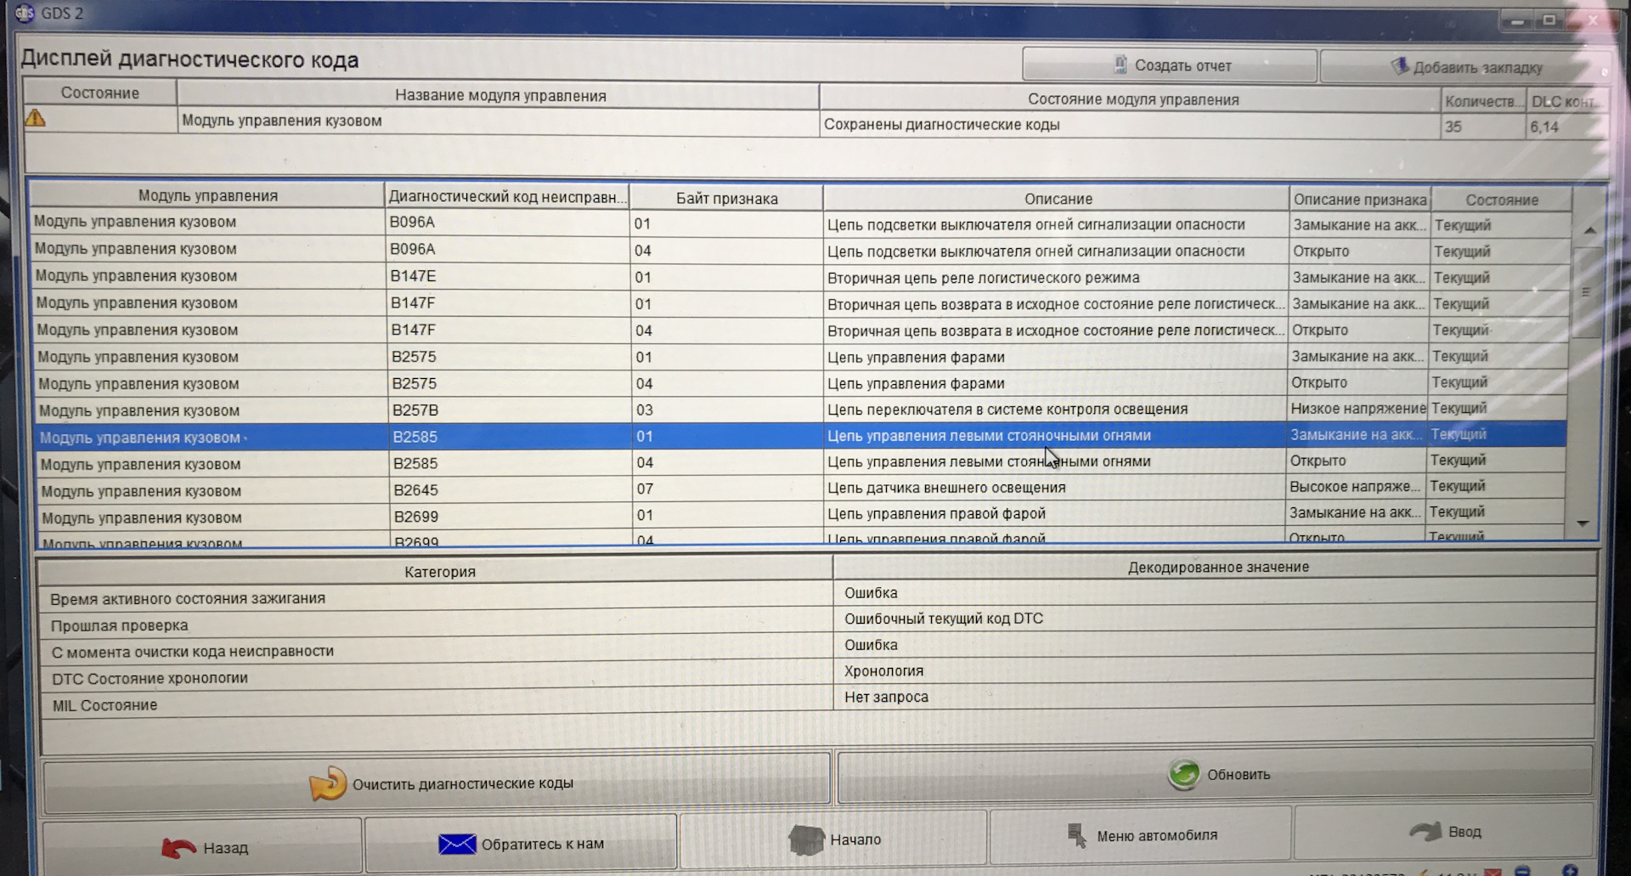Open Меню автомобиля
Screen dimensions: 1631x876
[x=1141, y=835]
